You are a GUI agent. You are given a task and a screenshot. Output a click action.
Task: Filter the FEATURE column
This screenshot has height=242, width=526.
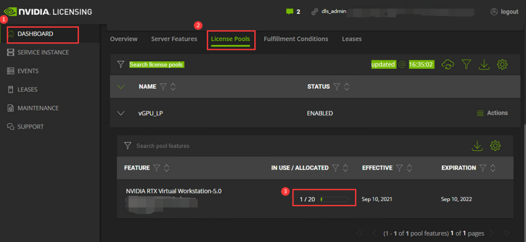(x=157, y=168)
